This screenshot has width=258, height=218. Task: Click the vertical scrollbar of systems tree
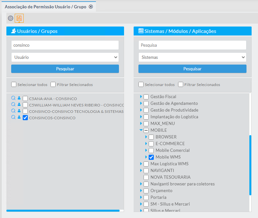click(250, 165)
